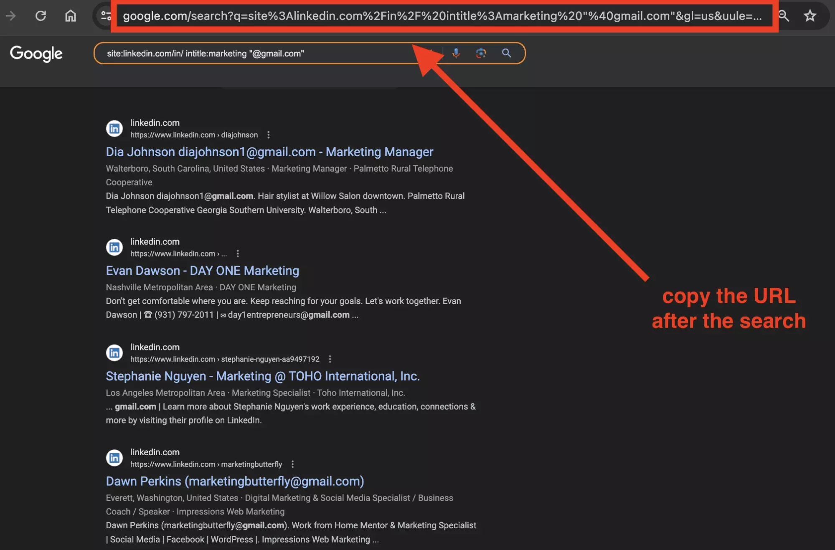Open Google Lens image search
This screenshot has height=550, width=835.
481,53
